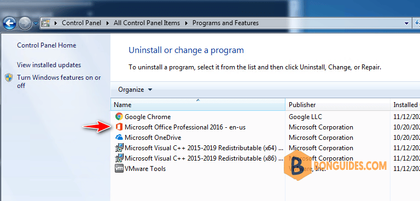Viewport: 420px width, 201px height.
Task: Open the recent pages dropdown arrow
Action: 36,23
